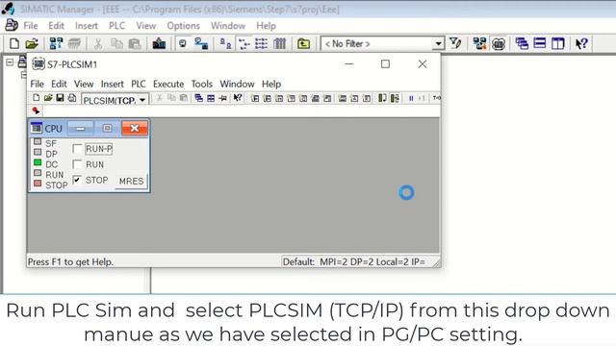Click Cascade windows icon in SIMATIC Manager
The height and width of the screenshot is (346, 616).
click(522, 43)
